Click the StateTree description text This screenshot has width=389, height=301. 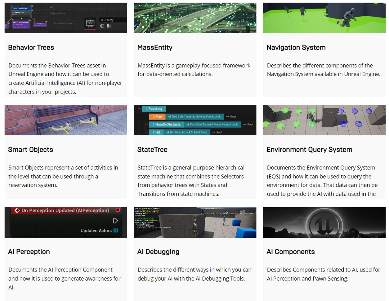point(191,181)
